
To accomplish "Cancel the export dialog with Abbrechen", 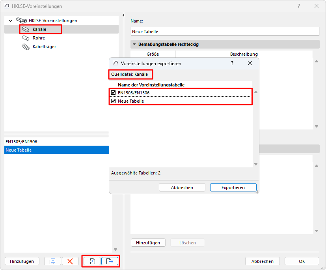I will [x=182, y=187].
